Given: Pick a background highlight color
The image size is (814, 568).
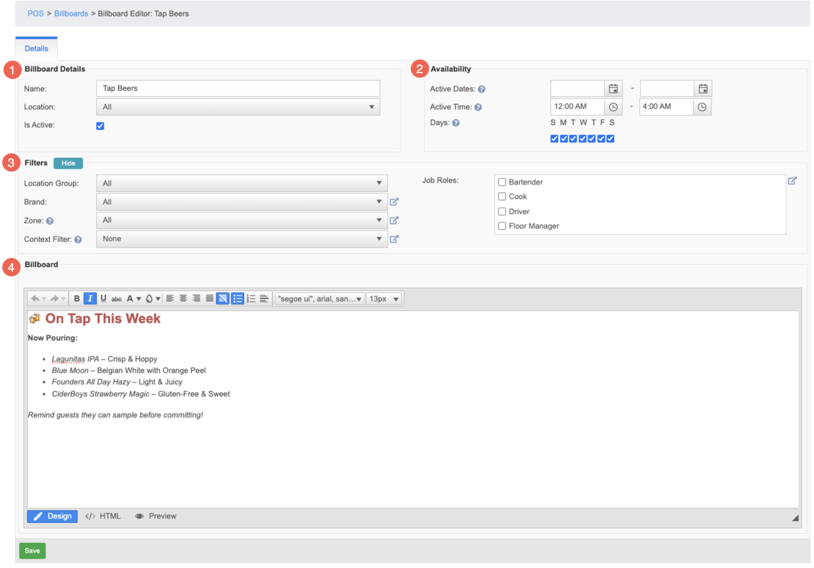Looking at the screenshot, I should 149,299.
